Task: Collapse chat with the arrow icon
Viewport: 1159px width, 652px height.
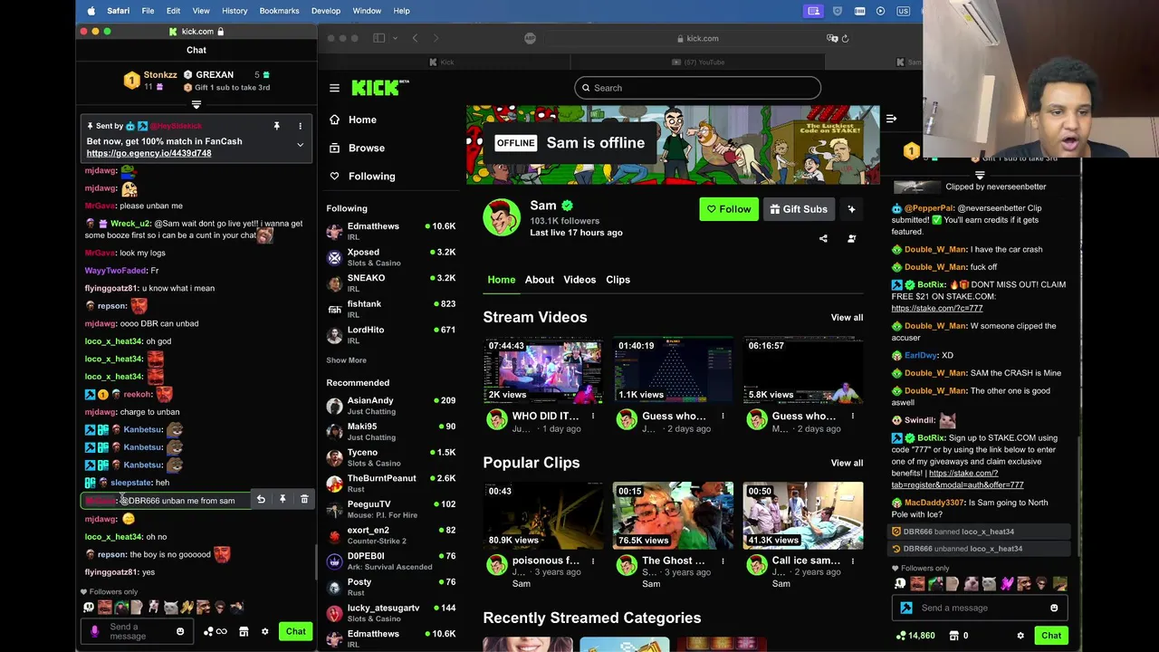Action: 891,119
